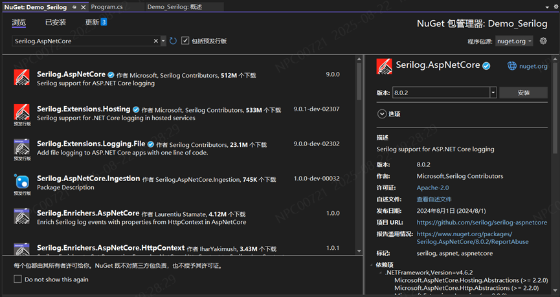Viewport: 560px width, 297px height.
Task: Switch to the Updates tab
Action: 92,22
